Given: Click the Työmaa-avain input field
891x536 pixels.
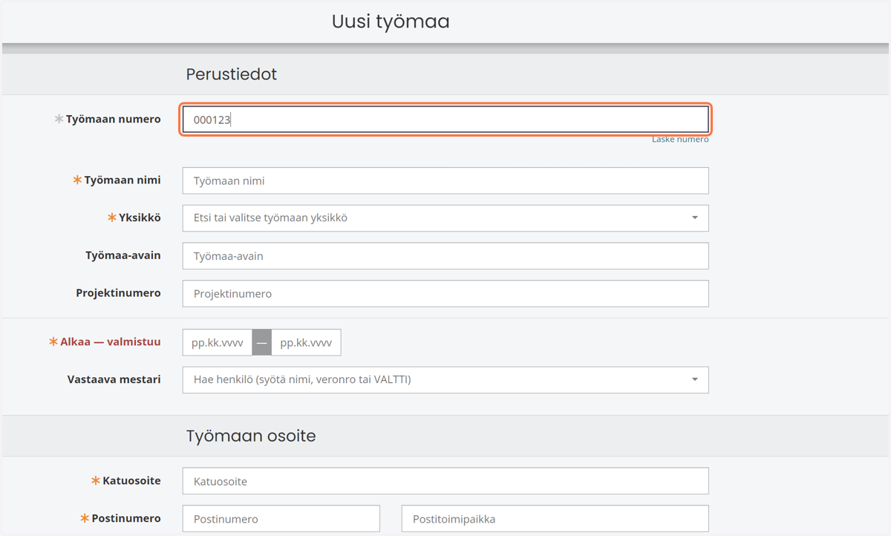Looking at the screenshot, I should [x=446, y=256].
